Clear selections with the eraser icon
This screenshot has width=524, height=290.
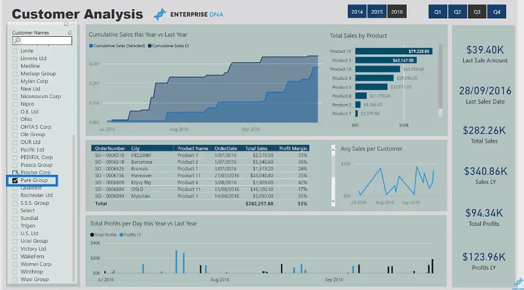point(70,33)
